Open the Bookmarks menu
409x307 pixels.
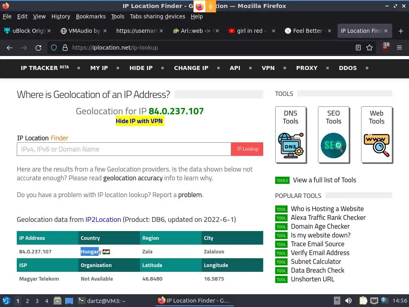point(91,16)
